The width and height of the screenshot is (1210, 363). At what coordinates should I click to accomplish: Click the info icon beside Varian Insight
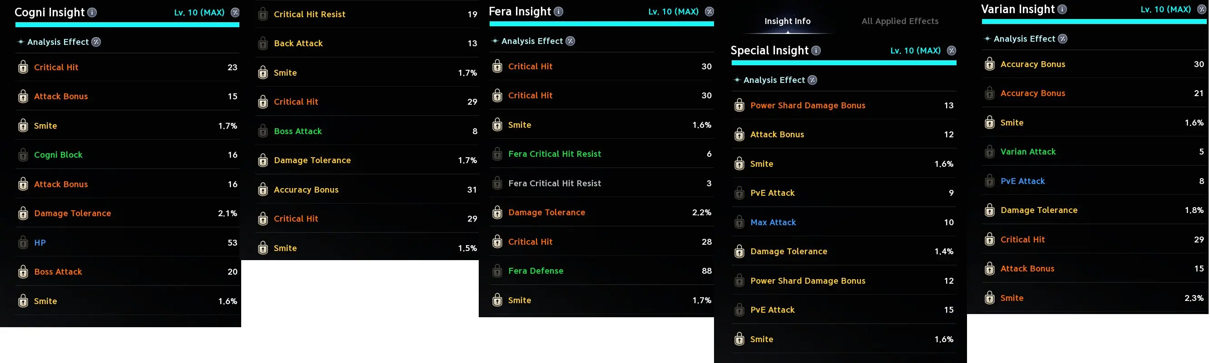[1062, 10]
